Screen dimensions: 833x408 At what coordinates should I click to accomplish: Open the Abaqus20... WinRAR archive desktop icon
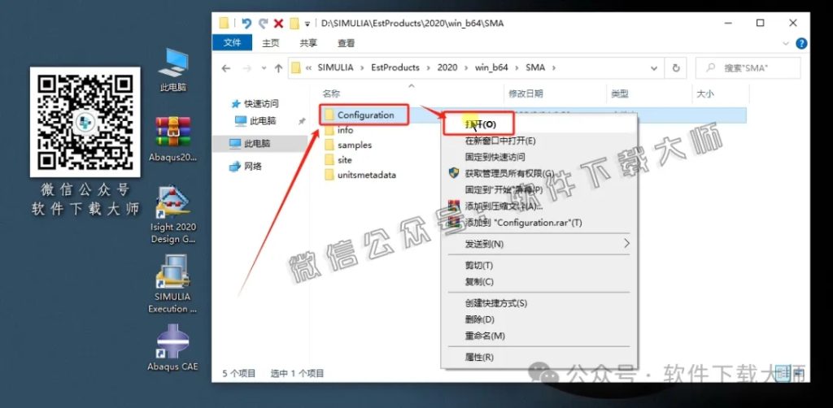(x=173, y=139)
